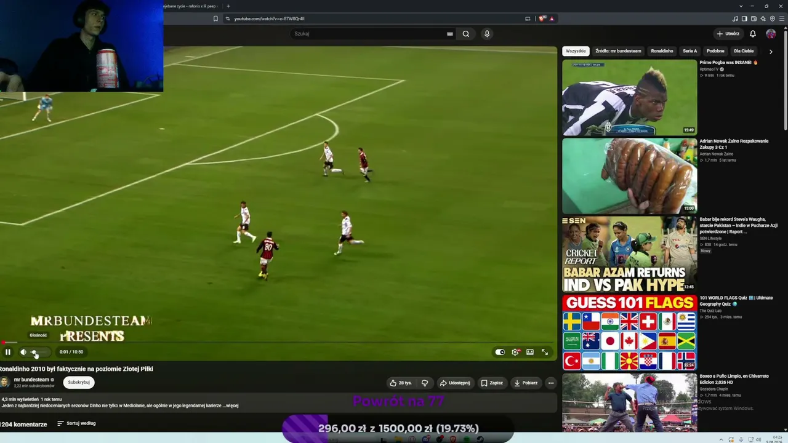Screen dimensions: 788x443
Task: Open the player settings gear
Action: (515, 352)
